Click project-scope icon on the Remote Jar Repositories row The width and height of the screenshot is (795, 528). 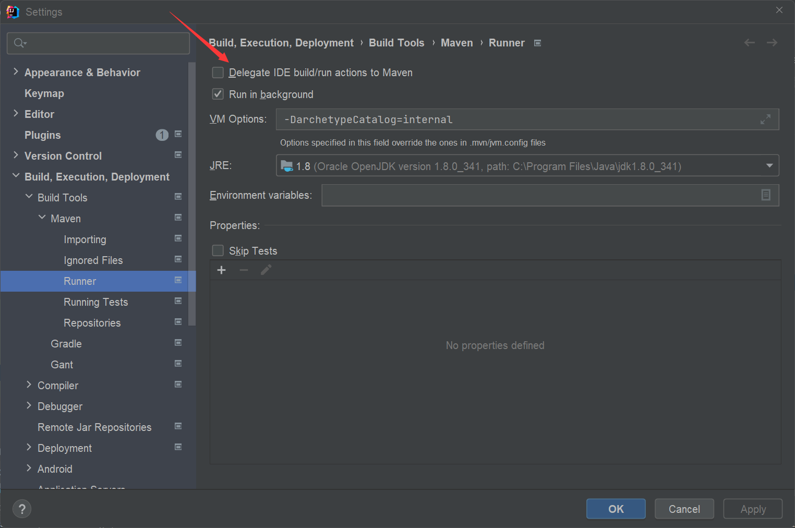tap(178, 426)
